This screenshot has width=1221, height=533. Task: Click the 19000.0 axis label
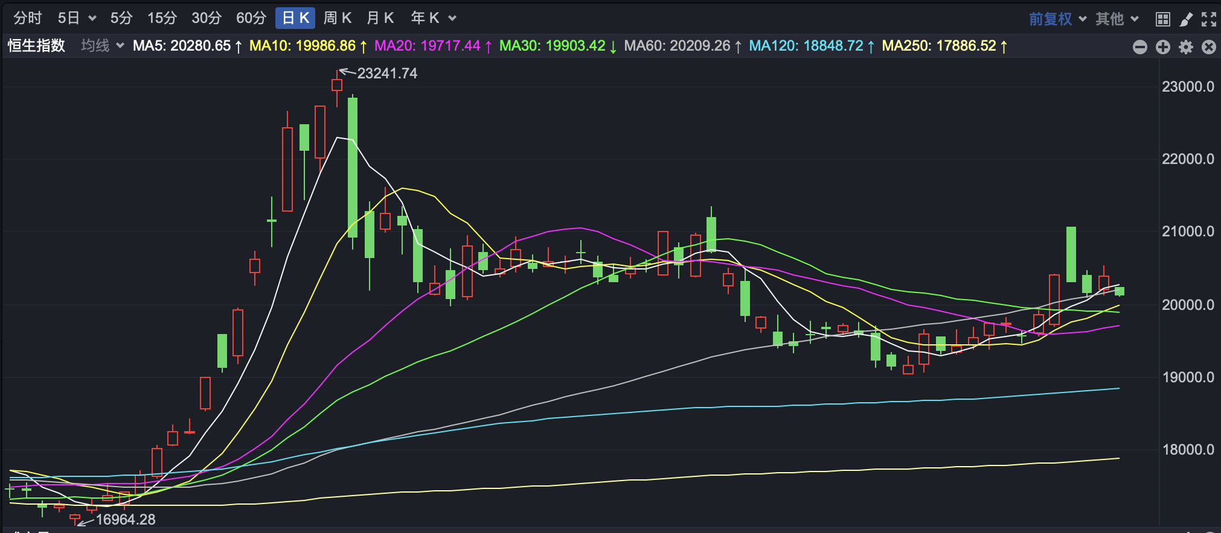click(1188, 377)
